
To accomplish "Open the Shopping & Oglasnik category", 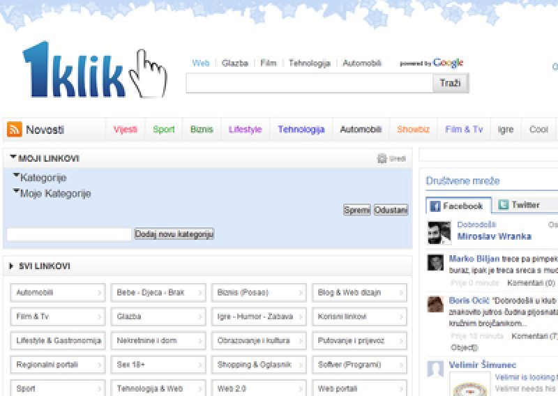I will click(x=259, y=365).
